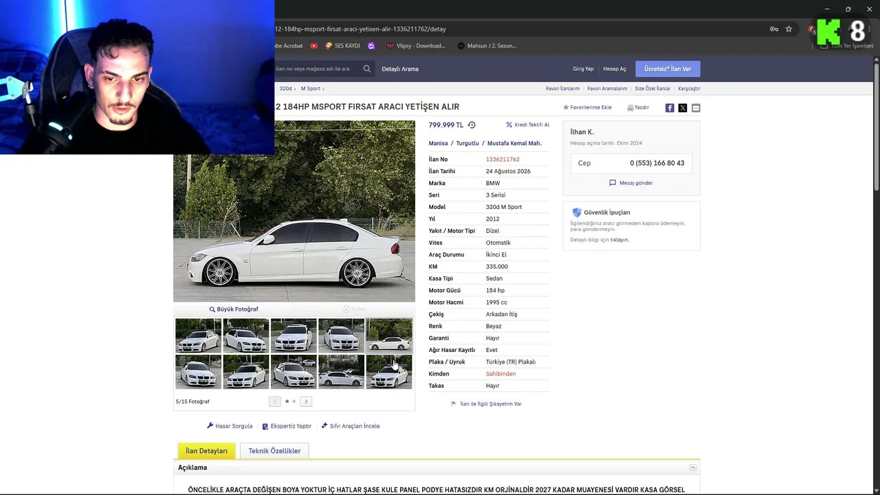Screen dimensions: 880x495
Task: Select the third thumbnail in the bottom row
Action: 294,372
